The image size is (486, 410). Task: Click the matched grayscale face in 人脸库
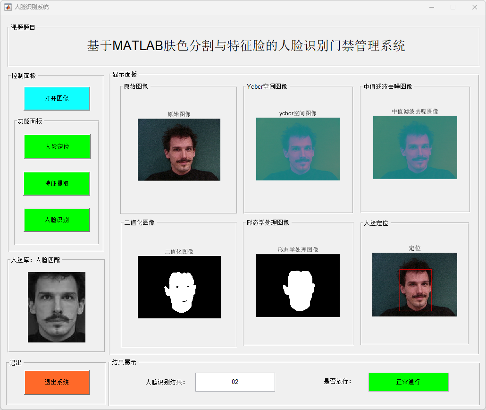coord(57,307)
